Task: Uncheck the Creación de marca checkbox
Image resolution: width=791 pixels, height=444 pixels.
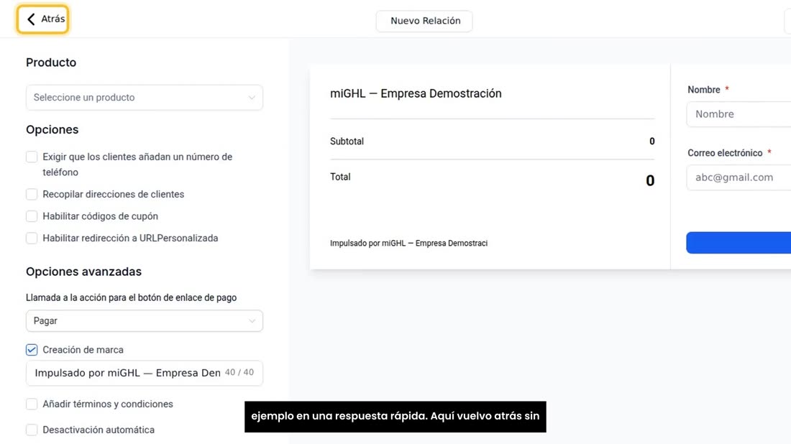Action: pos(32,350)
